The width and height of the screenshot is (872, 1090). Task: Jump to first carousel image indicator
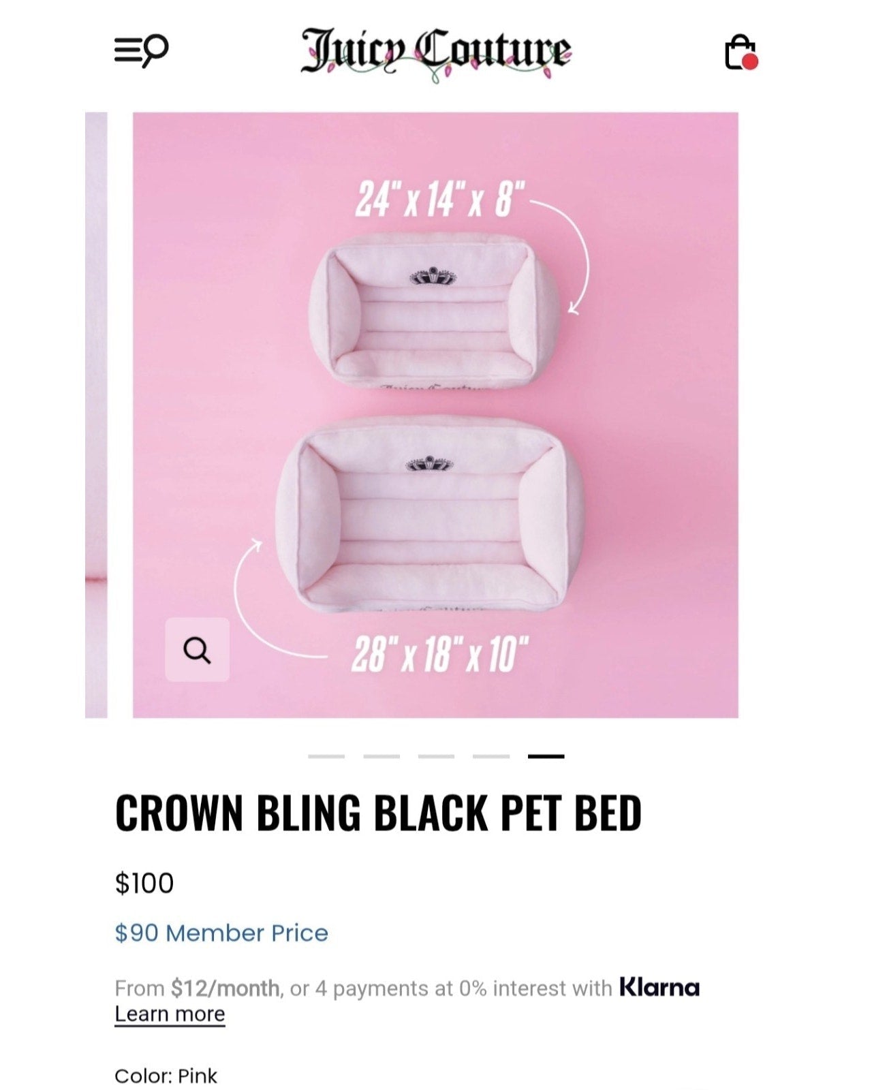pos(326,756)
